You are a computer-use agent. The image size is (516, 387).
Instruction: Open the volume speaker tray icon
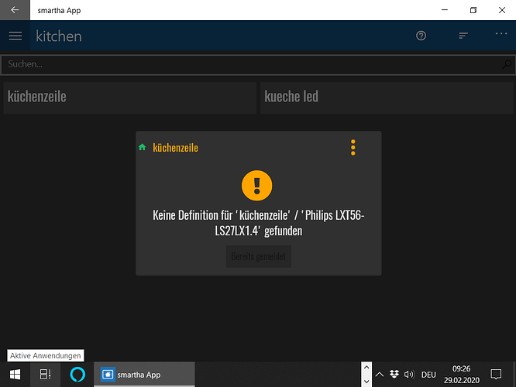(409, 374)
